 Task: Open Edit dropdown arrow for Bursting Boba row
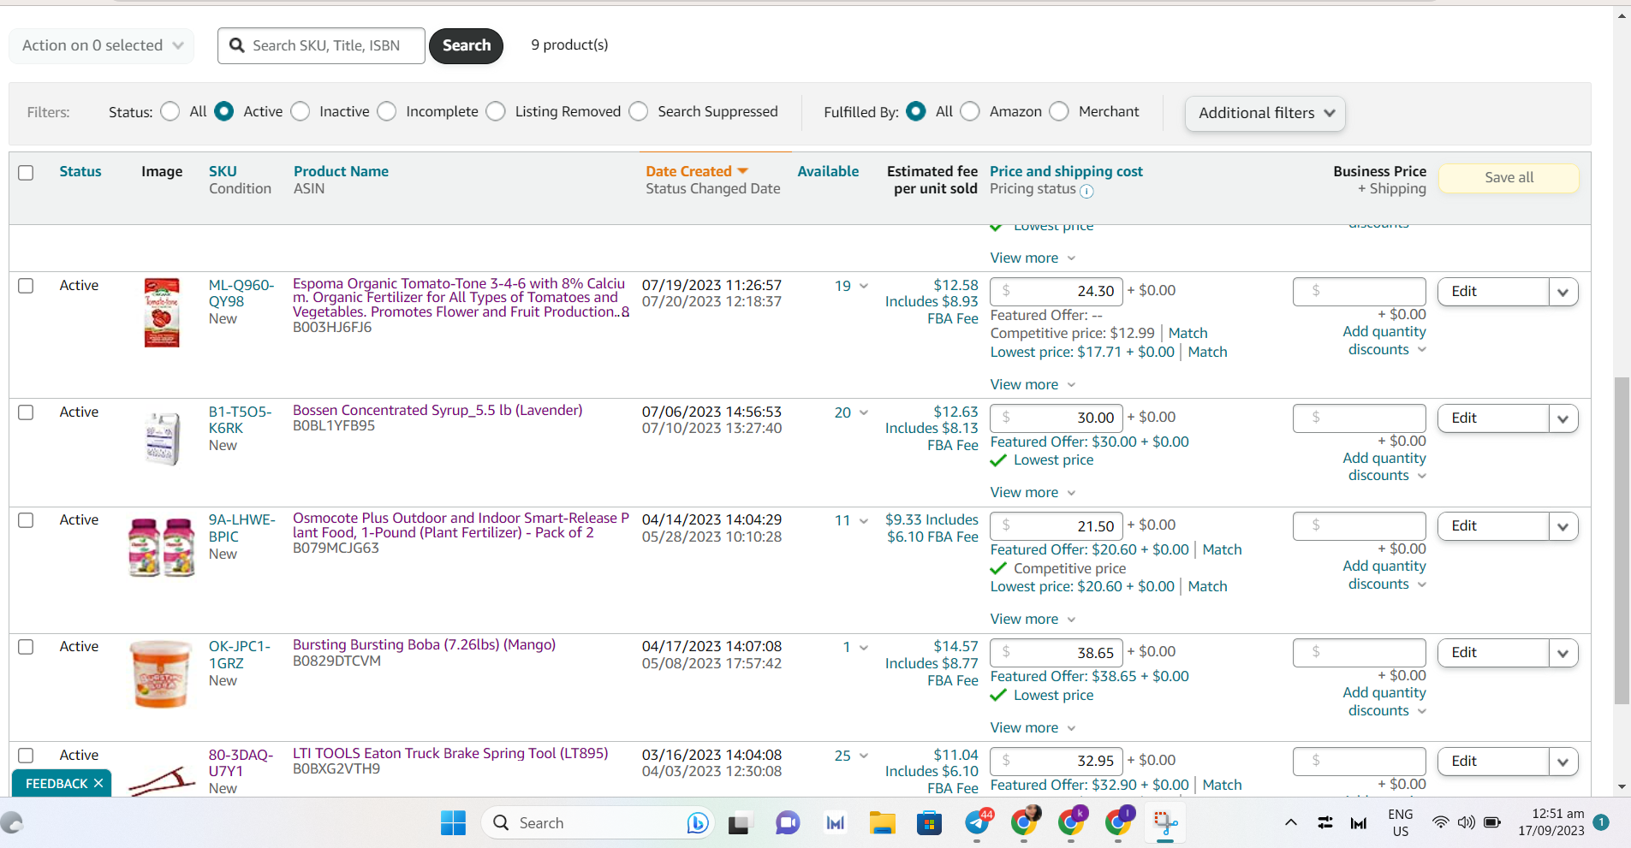coord(1563,653)
